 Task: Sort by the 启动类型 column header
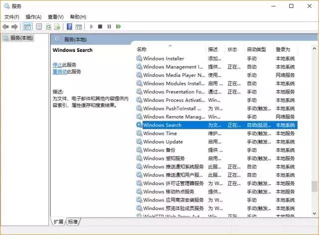tap(256, 49)
